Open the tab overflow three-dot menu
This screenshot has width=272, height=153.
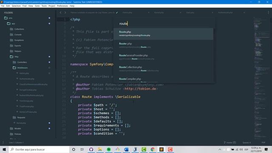click(268, 13)
